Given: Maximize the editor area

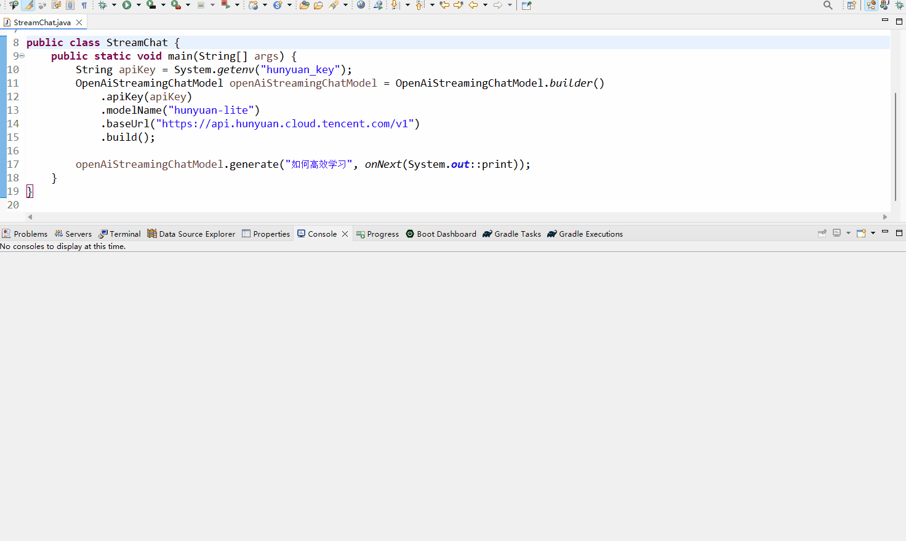Looking at the screenshot, I should [899, 21].
